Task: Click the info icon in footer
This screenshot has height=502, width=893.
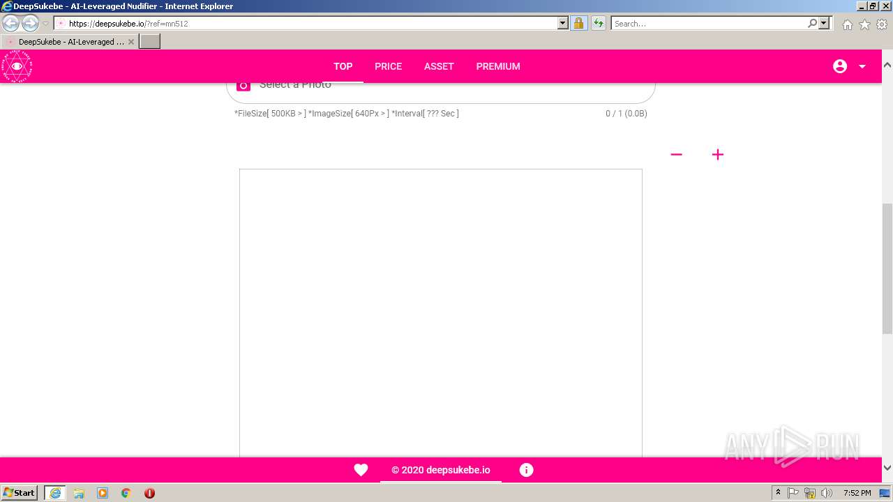Action: [527, 470]
